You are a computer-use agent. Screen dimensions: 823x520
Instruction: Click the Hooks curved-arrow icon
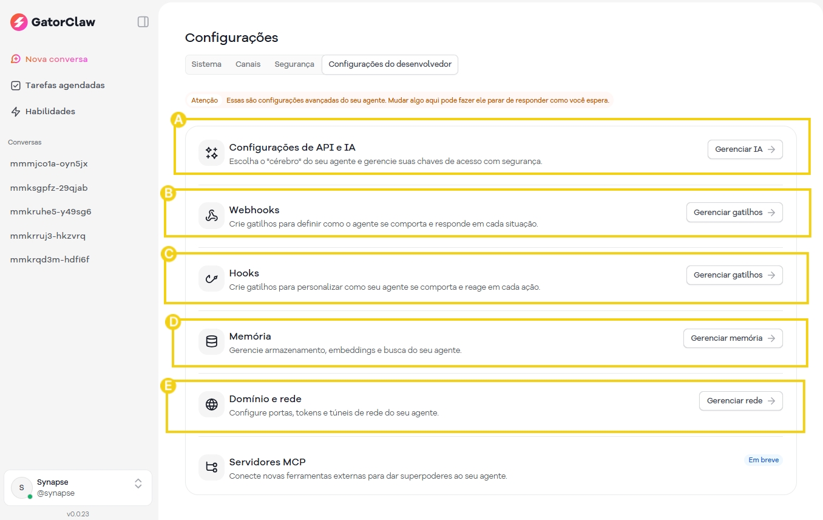tap(211, 278)
